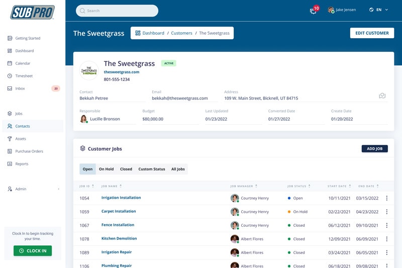
Task: Open the Reports sidebar item
Action: (x=22, y=164)
